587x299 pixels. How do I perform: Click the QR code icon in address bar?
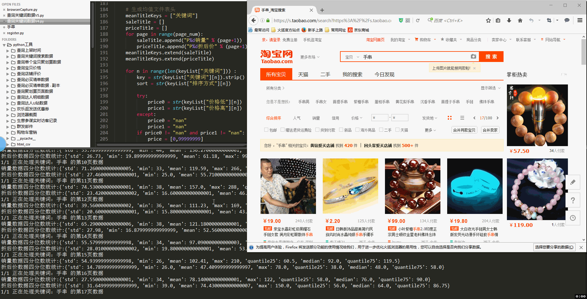point(408,20)
